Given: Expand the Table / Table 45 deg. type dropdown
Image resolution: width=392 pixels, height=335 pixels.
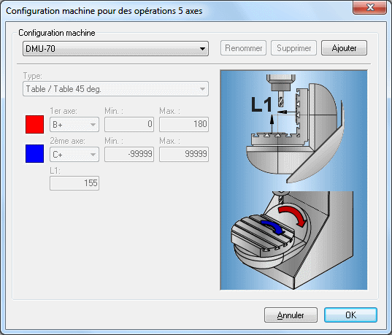Looking at the screenshot, I should (115, 89).
